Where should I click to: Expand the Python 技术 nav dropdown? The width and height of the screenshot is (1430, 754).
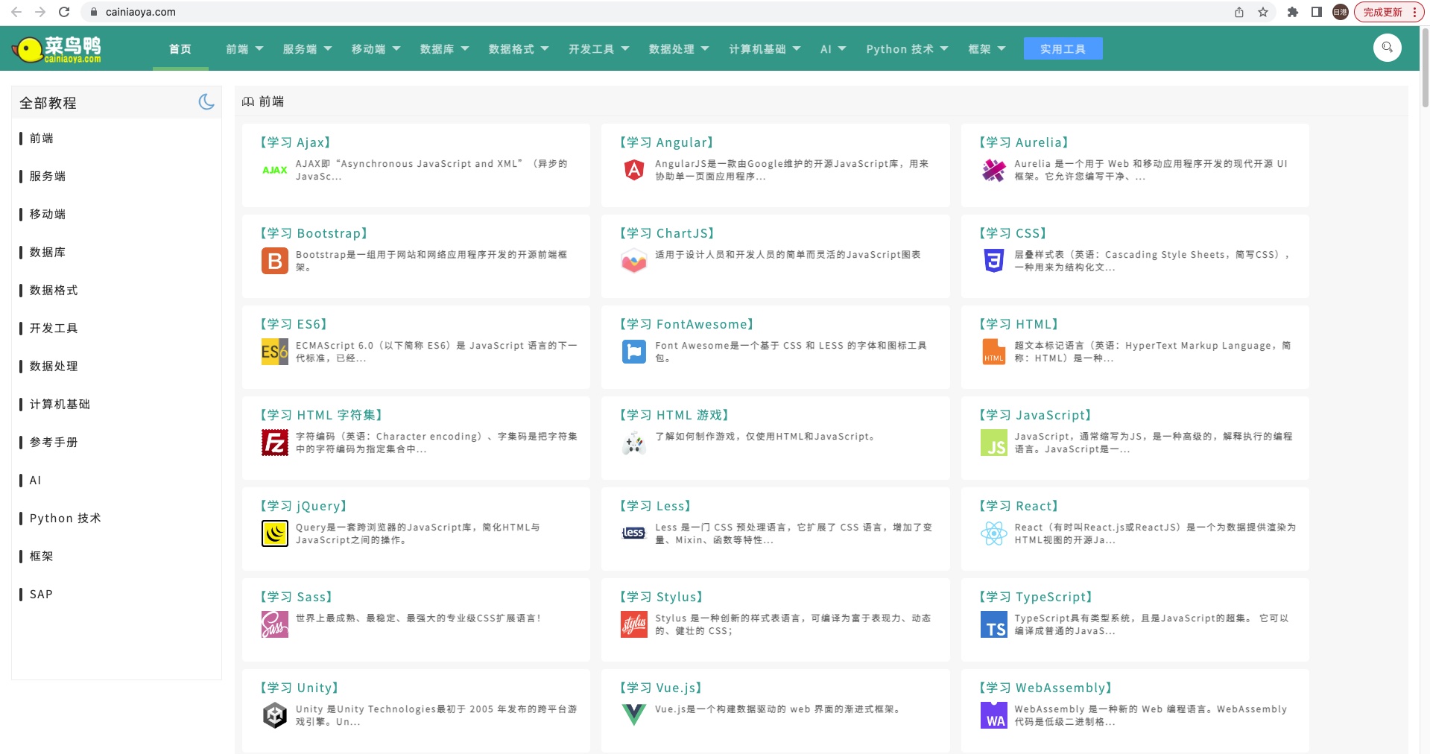coord(907,49)
